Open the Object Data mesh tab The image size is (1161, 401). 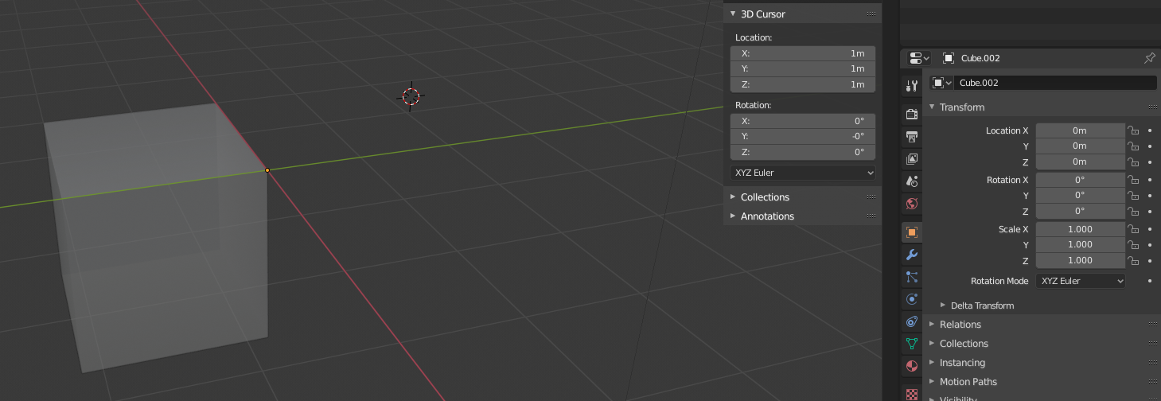click(912, 344)
